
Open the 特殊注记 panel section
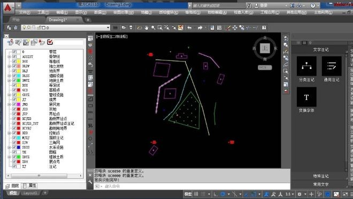click(x=321, y=176)
